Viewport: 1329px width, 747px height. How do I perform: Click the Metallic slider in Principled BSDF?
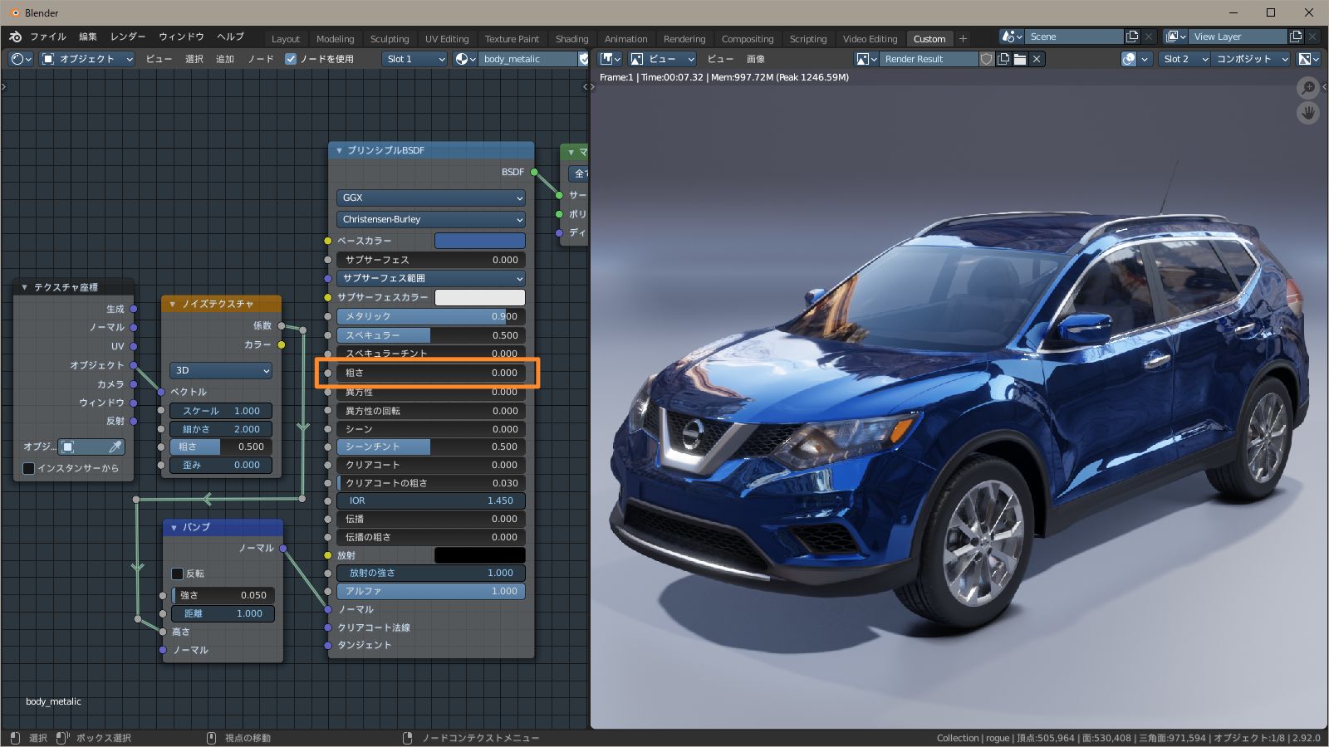click(431, 316)
